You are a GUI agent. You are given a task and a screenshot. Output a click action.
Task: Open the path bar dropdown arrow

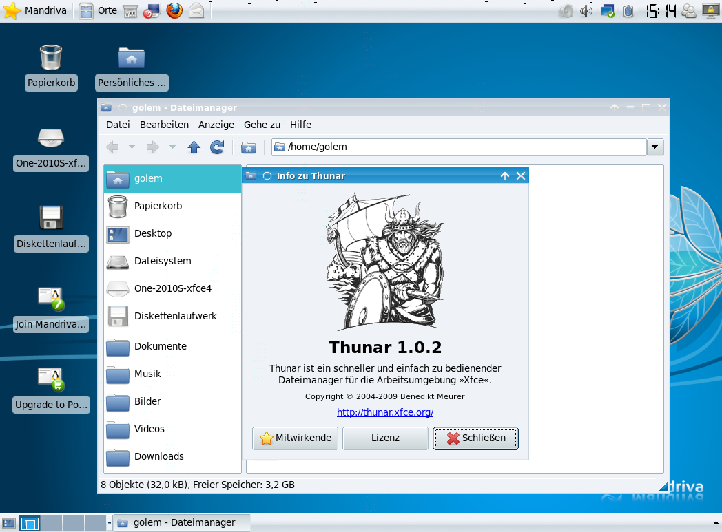654,147
